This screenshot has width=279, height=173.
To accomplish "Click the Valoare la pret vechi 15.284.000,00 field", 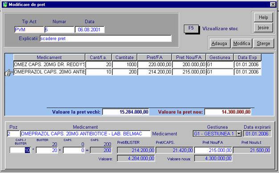I will coord(126,112).
